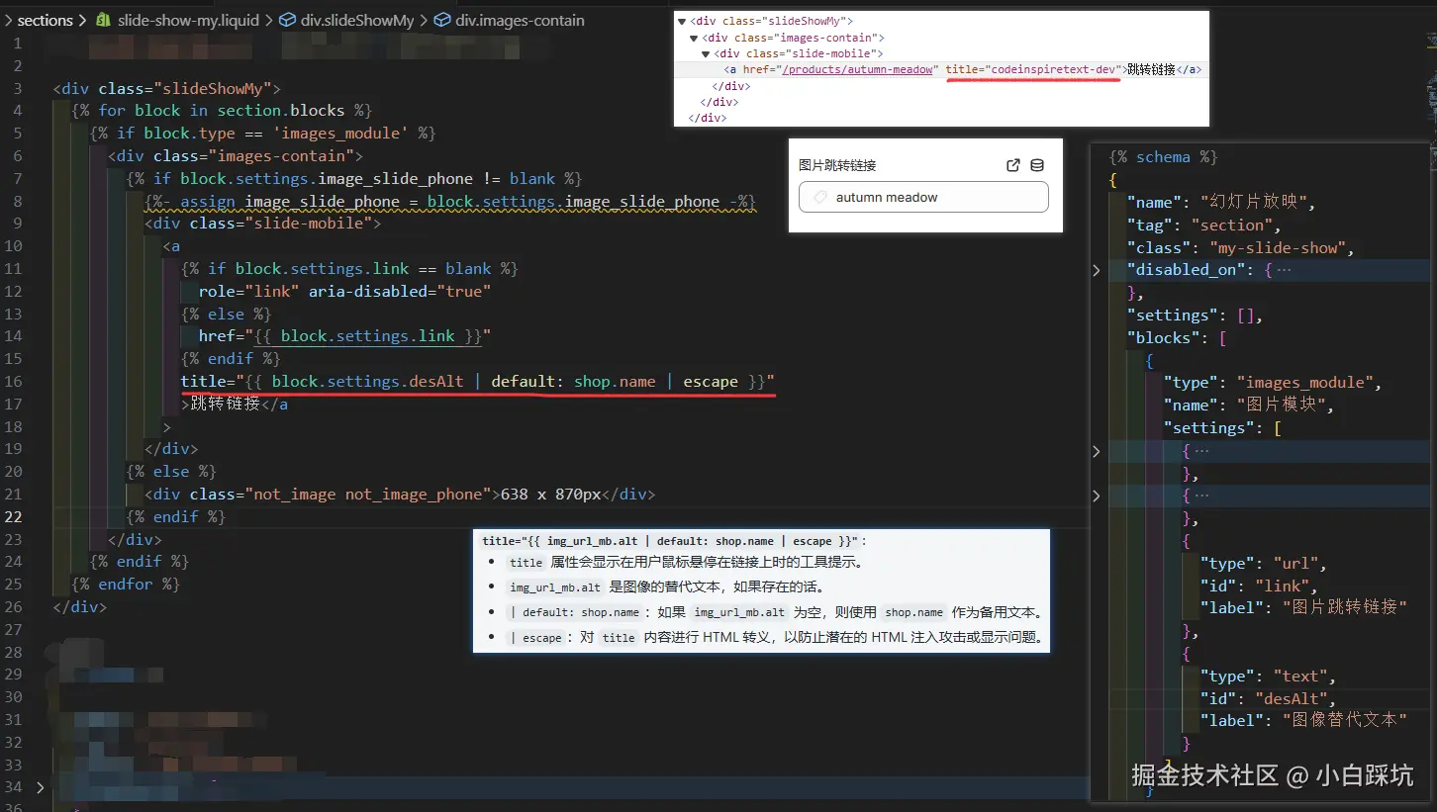Click the "name": "幻灯片放映" schema line

click(x=1220, y=202)
